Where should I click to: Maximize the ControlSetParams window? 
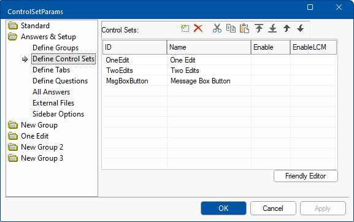(310, 7)
